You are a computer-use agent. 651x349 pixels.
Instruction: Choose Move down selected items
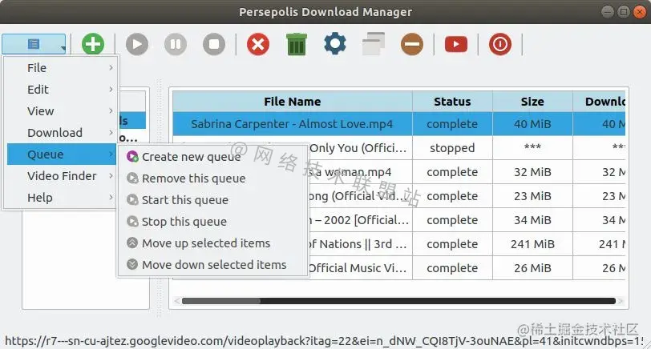tap(212, 264)
